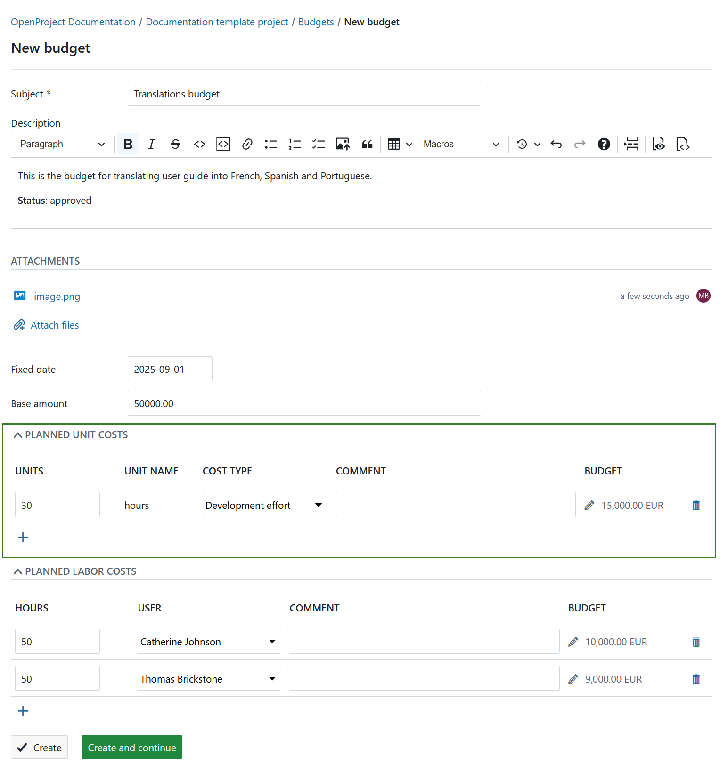Go to Budgets in the breadcrumb
The image size is (720, 764).
tap(316, 22)
